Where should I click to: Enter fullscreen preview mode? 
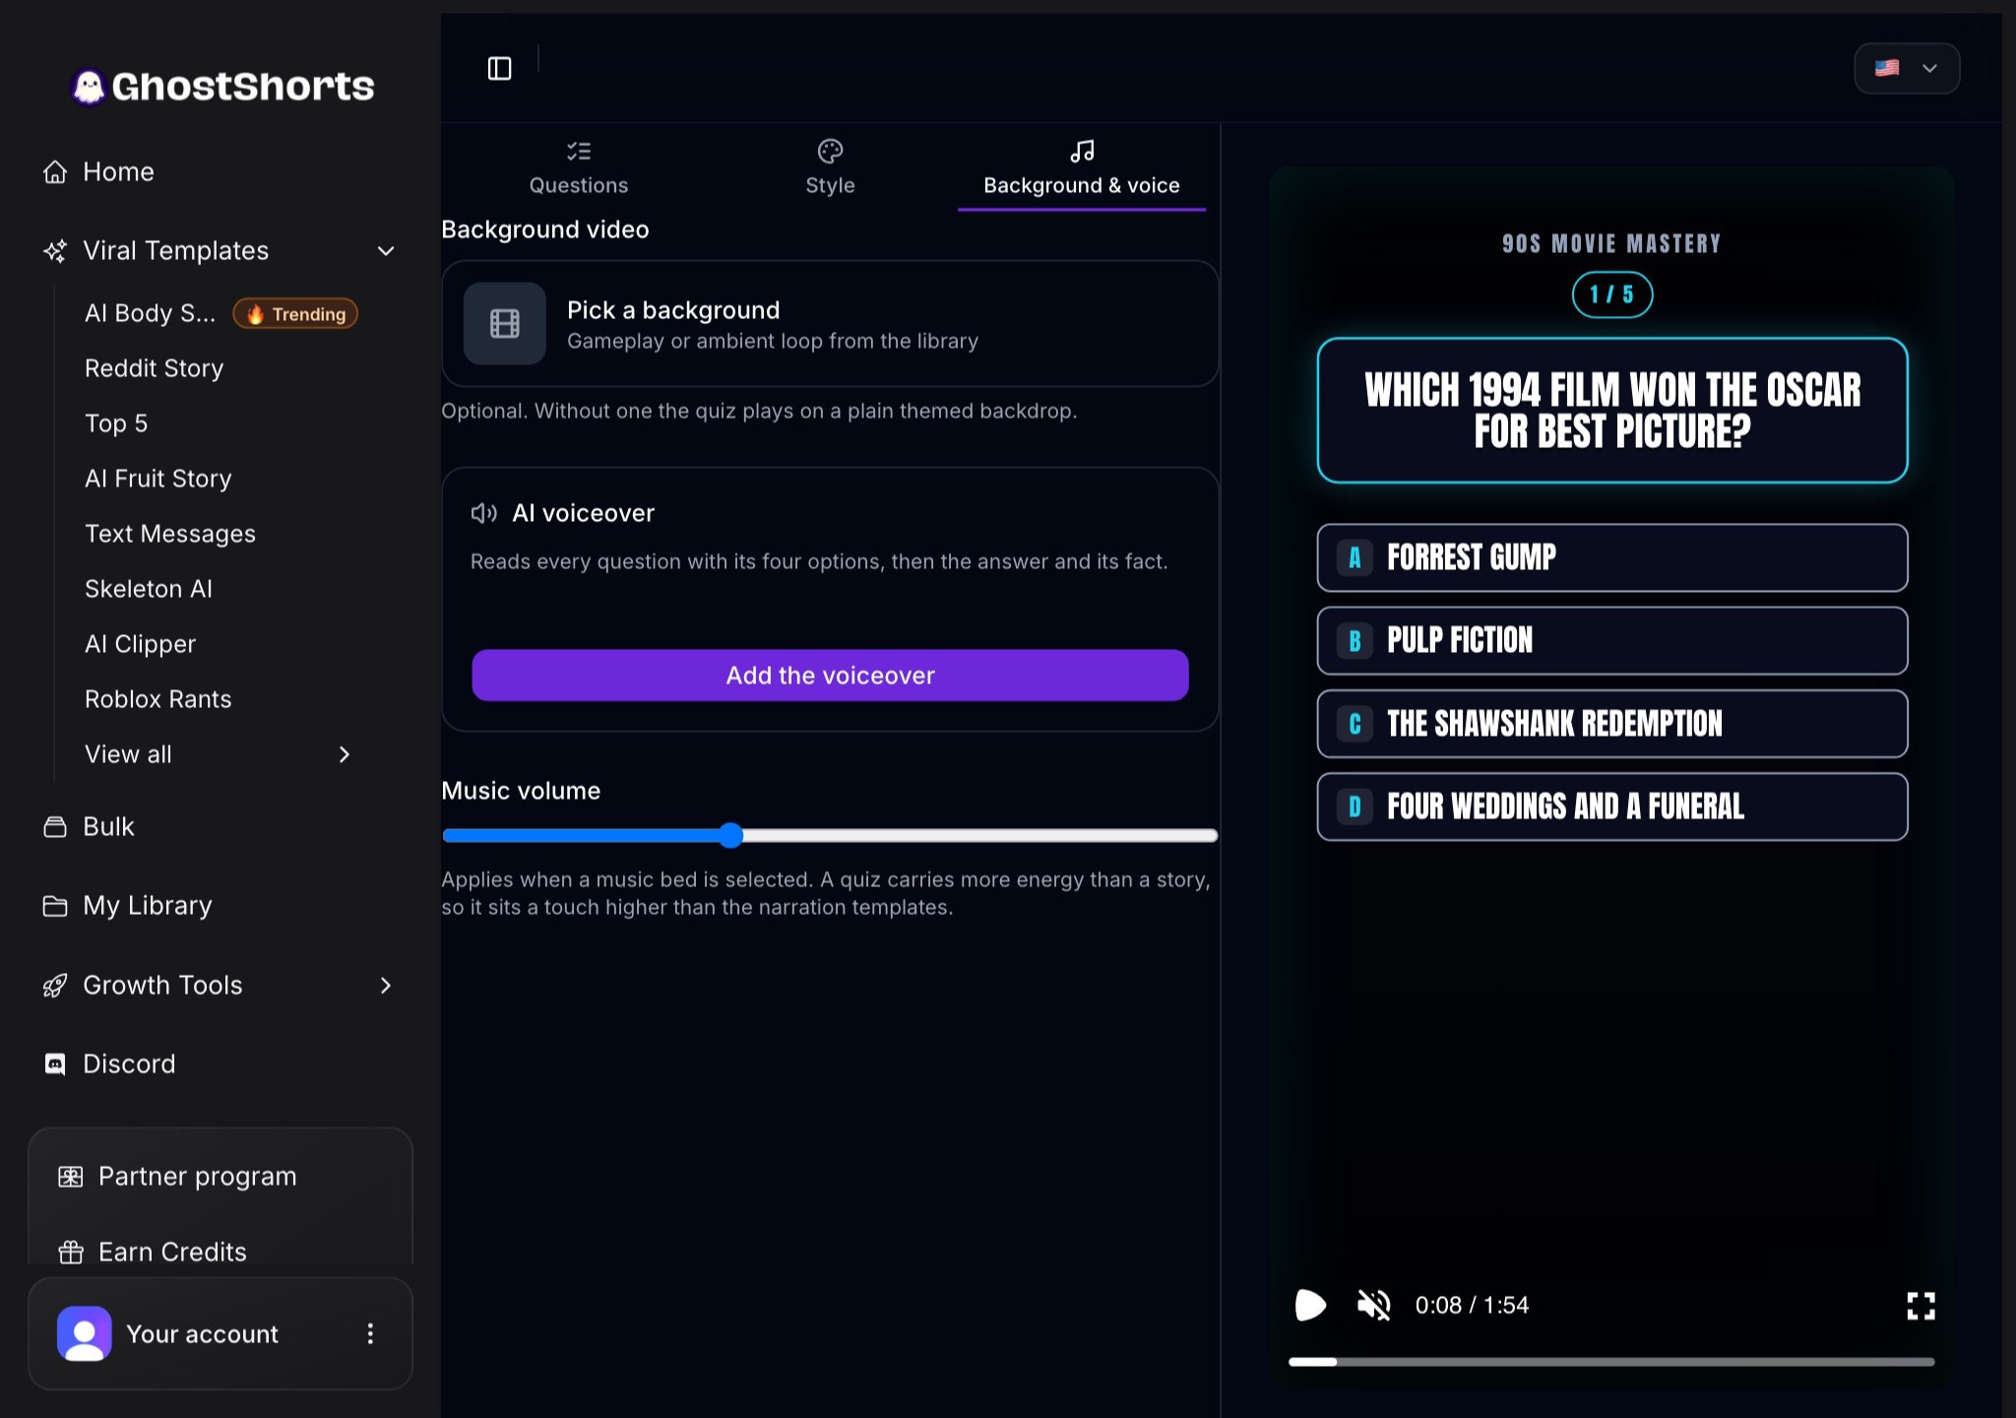point(1921,1306)
